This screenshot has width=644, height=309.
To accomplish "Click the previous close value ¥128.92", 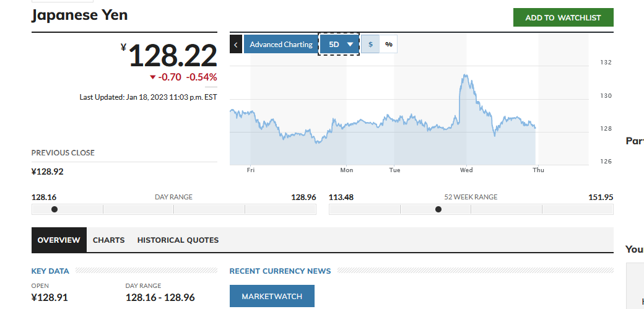I will (48, 172).
